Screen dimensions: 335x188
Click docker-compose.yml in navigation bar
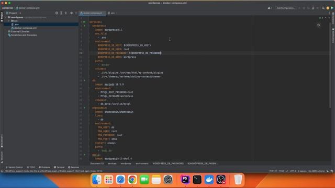click(28, 8)
